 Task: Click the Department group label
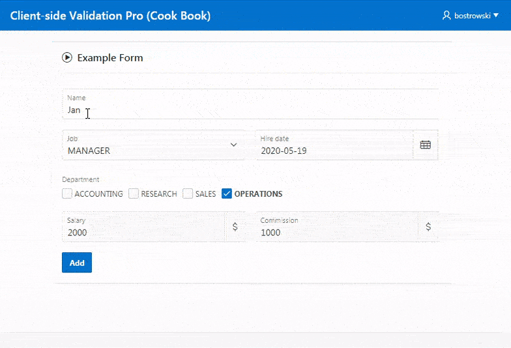click(80, 179)
